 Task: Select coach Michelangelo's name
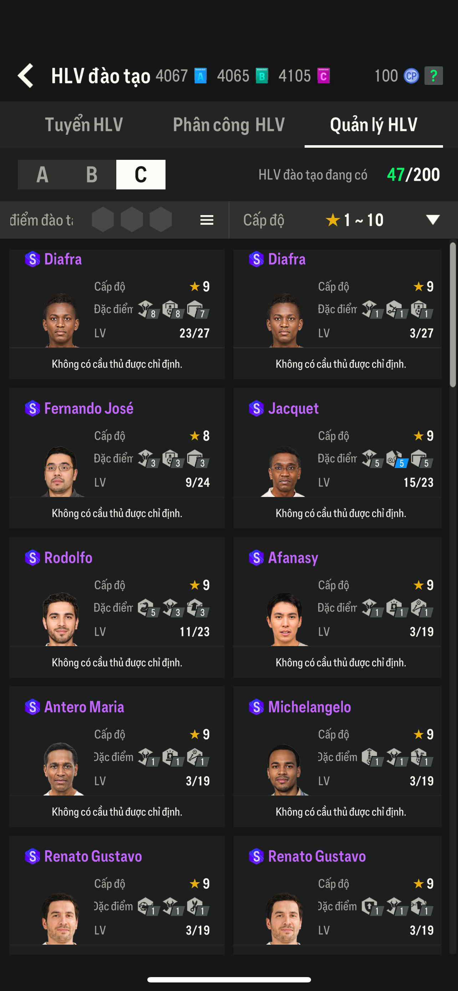309,707
